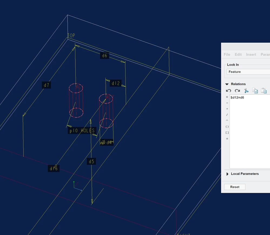Open the File menu
The width and height of the screenshot is (270, 235).
tap(227, 55)
